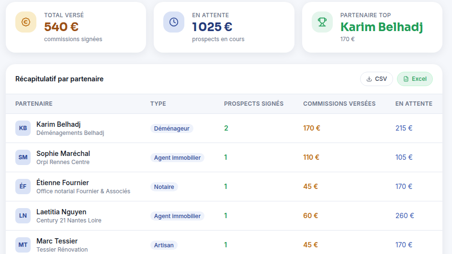Click the LN avatar for Laetitia Nguyen
The height and width of the screenshot is (254, 452).
pyautogui.click(x=23, y=216)
